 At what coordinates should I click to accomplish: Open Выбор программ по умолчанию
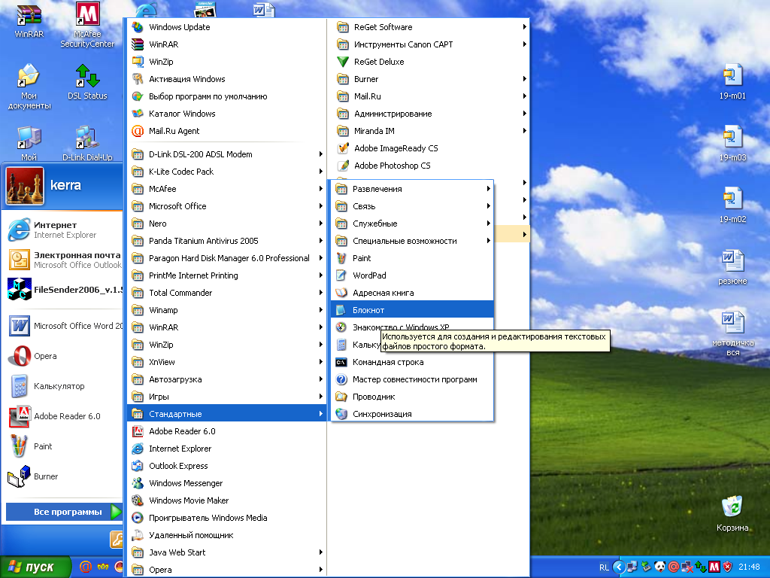tap(226, 96)
